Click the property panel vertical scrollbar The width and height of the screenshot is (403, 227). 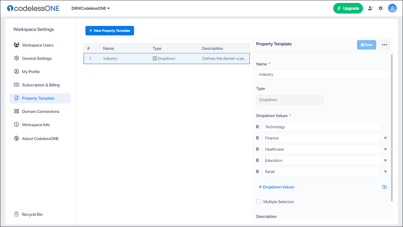pyautogui.click(x=392, y=128)
